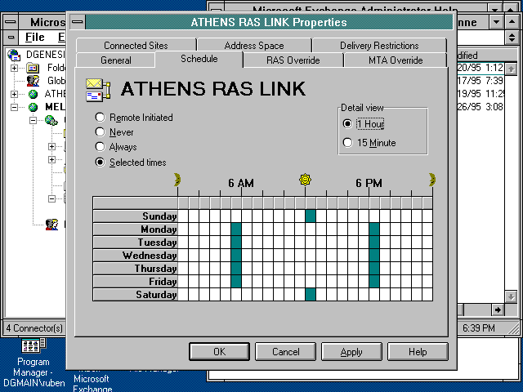Select the entire Thursday schedule row

[x=136, y=269]
